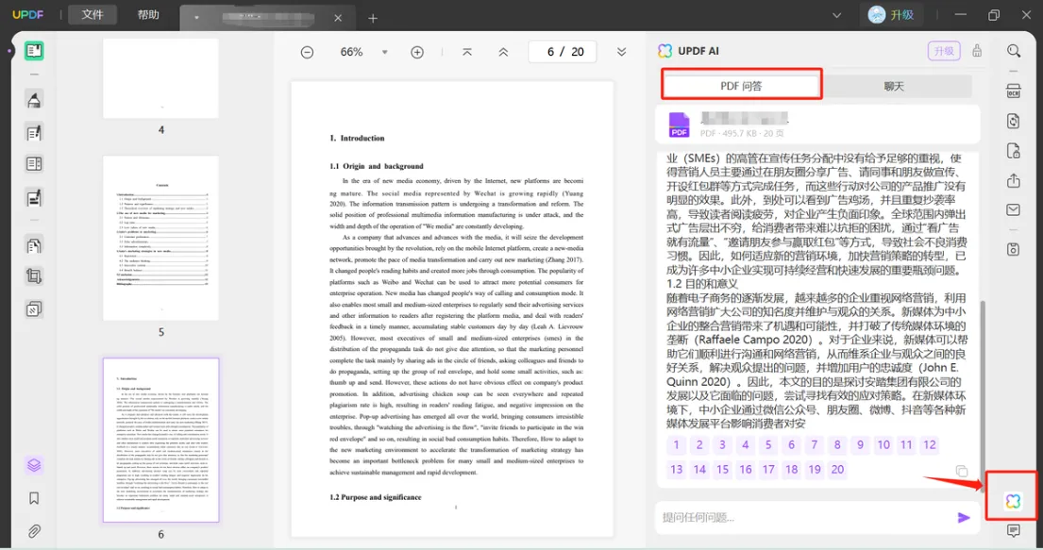The width and height of the screenshot is (1043, 550).
Task: Open the Edit PDF tool
Action: (34, 132)
